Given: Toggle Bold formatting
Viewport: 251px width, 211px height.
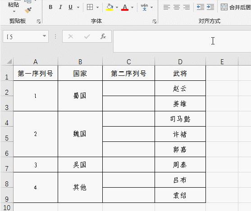Looking at the screenshot, I should [x=50, y=7].
